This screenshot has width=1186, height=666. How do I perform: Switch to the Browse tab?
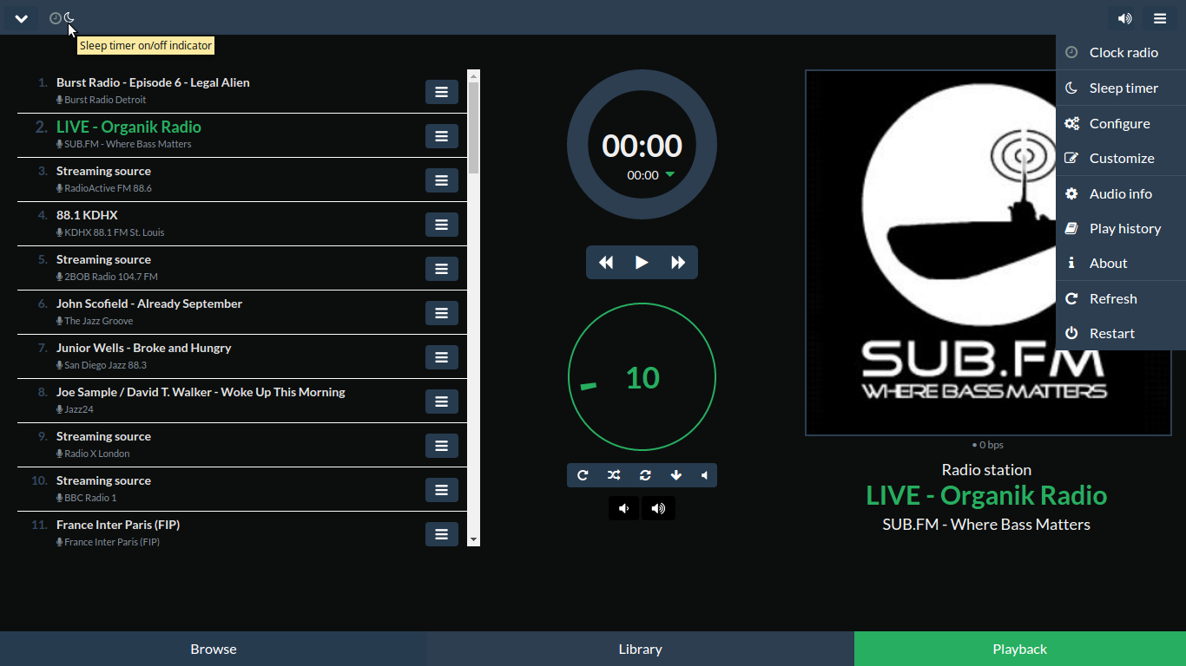coord(214,649)
